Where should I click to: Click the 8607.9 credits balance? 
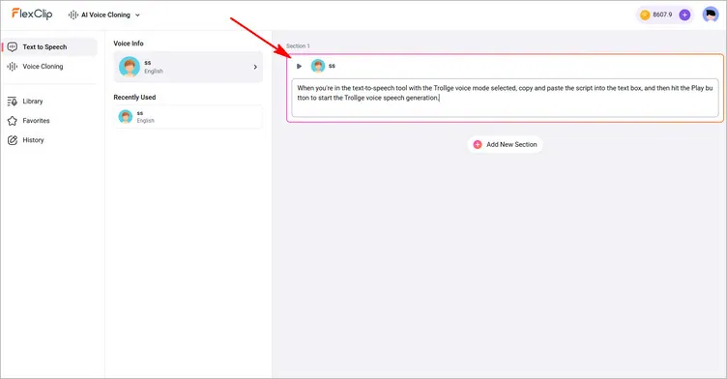(662, 15)
